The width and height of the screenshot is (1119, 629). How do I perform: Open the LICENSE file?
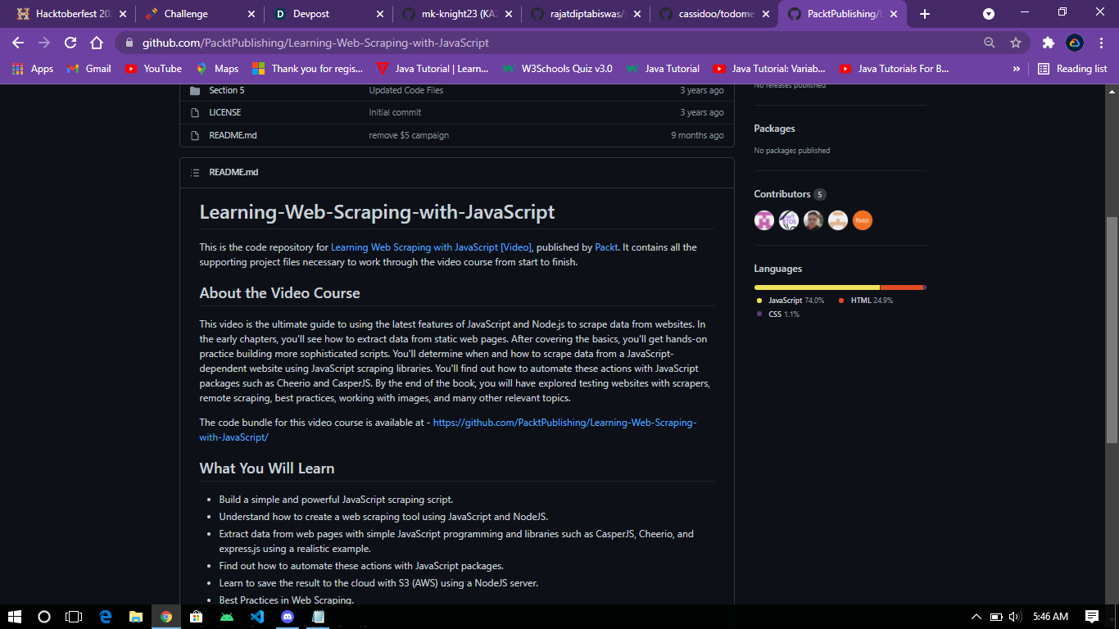227,112
